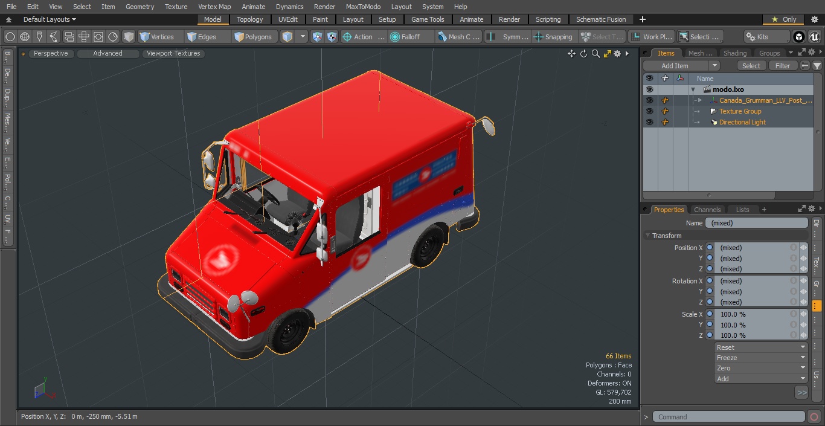Click the Name field showing (mixed)
Image resolution: width=825 pixels, height=426 pixels.
[756, 223]
